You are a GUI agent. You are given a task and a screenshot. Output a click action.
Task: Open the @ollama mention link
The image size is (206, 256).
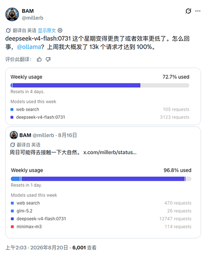[x=29, y=47]
